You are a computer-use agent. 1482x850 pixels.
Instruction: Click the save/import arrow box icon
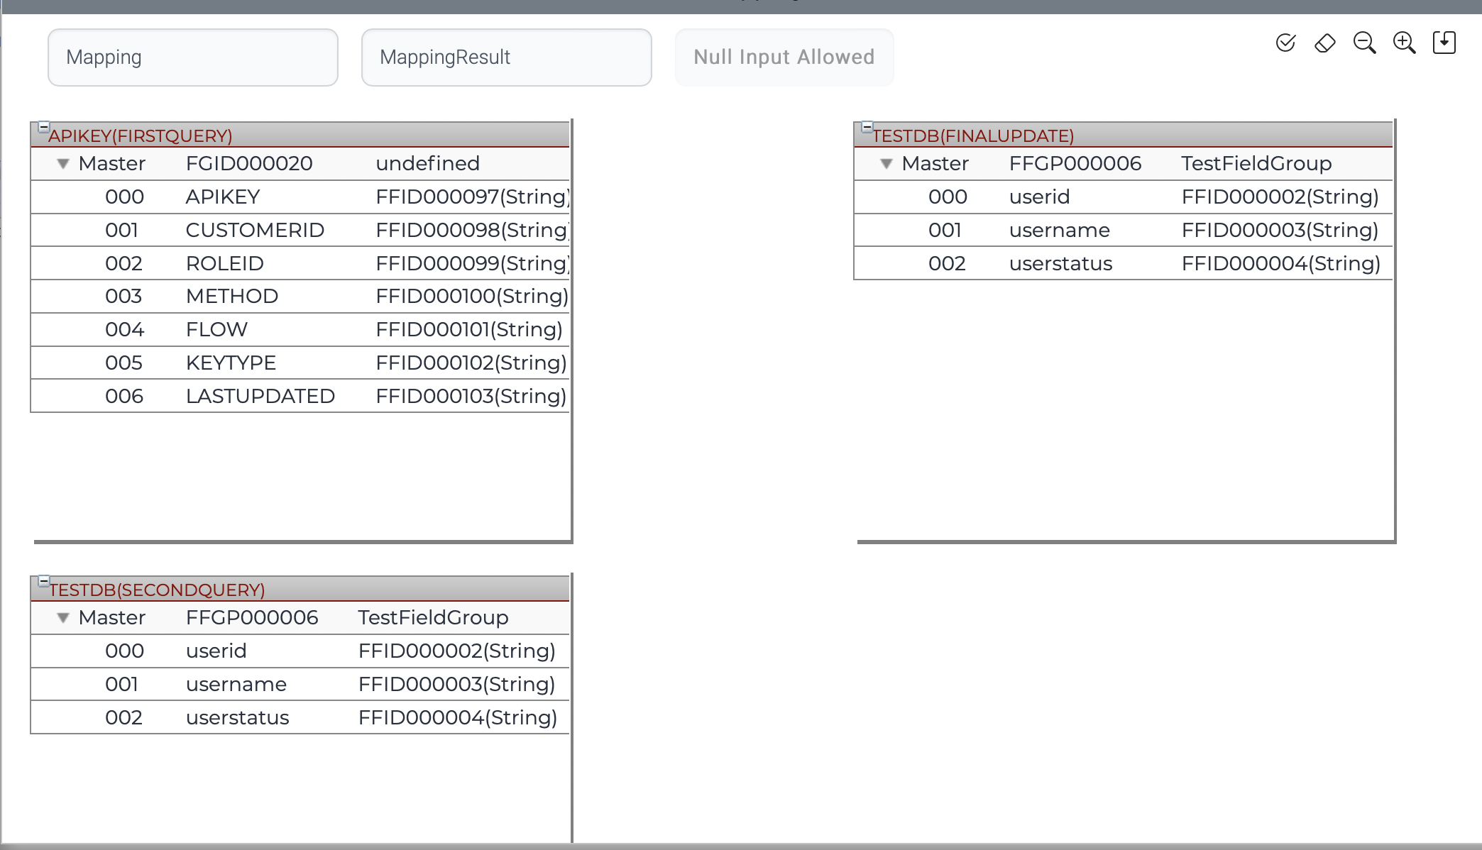pos(1444,43)
